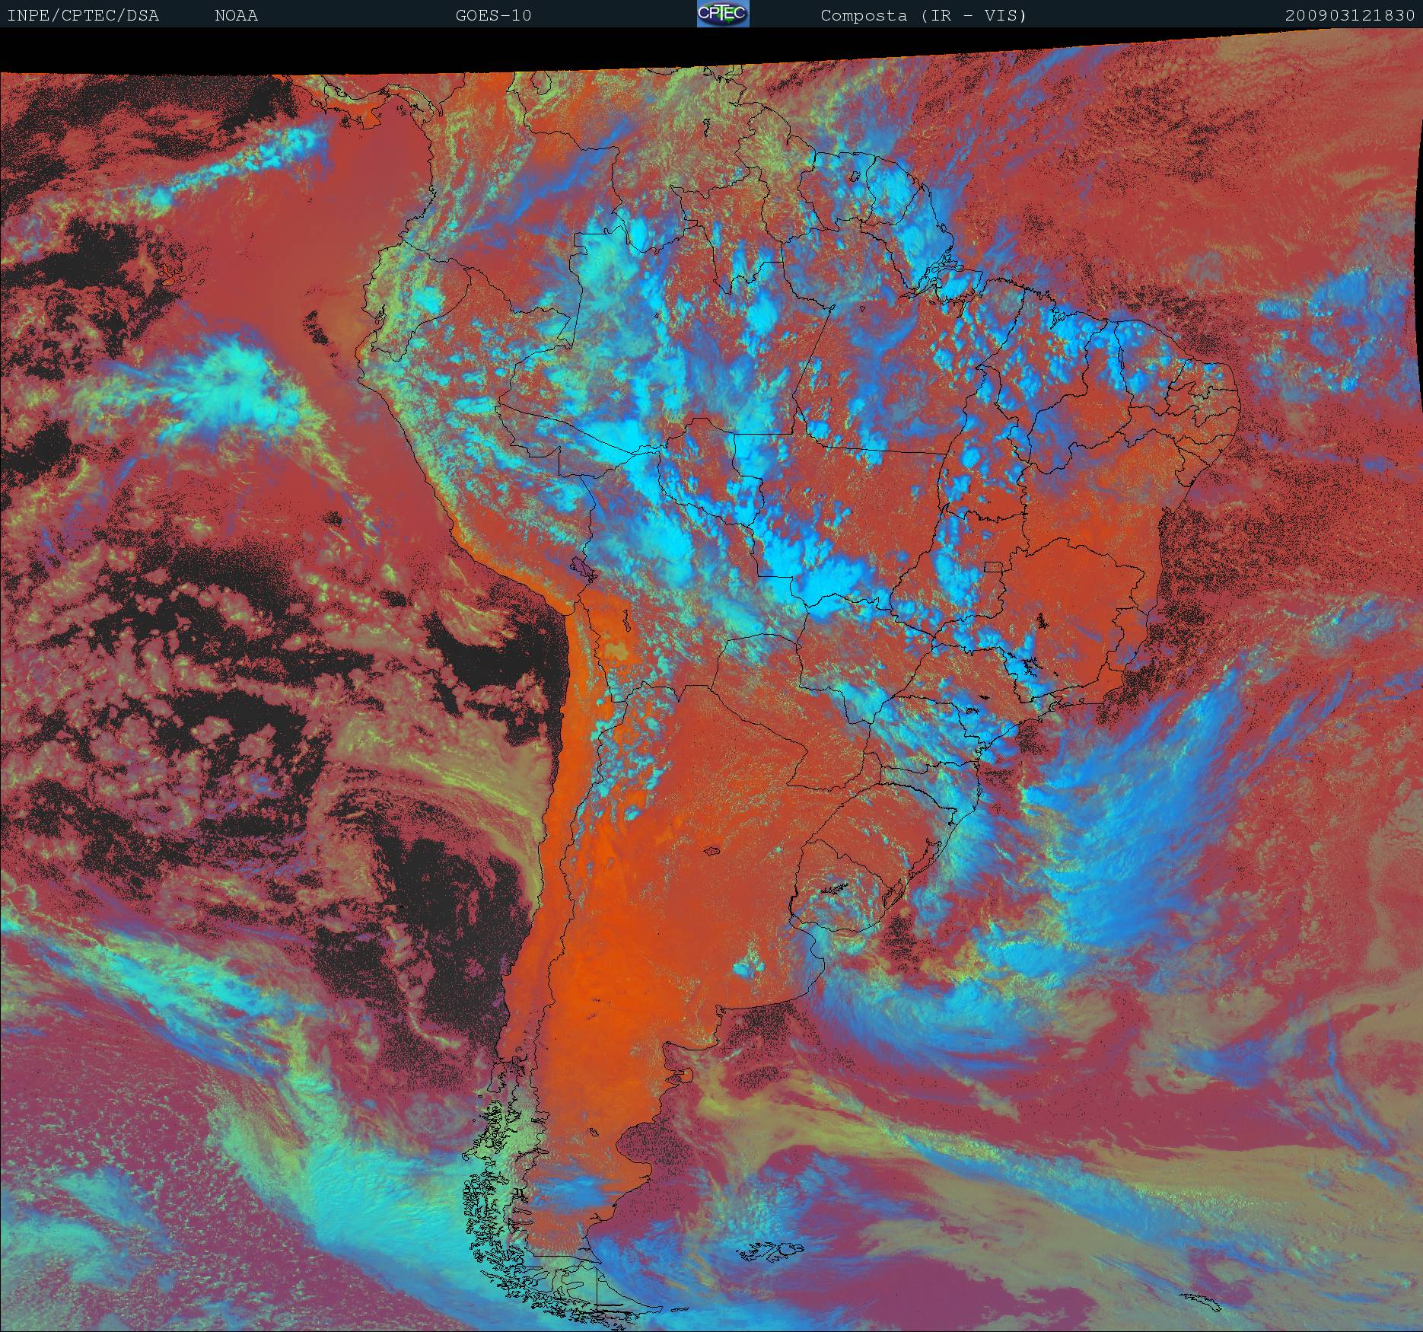Click the GOES-10 satellite label
The width and height of the screenshot is (1423, 1332).
[493, 16]
